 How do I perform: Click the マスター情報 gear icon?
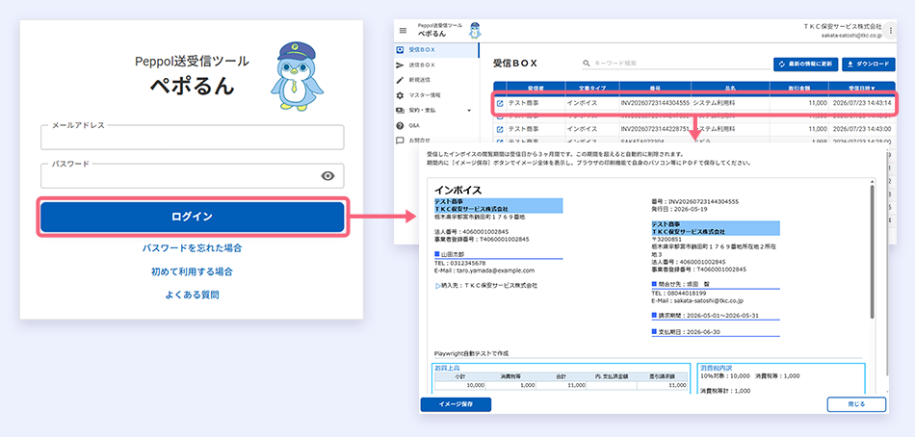click(400, 94)
